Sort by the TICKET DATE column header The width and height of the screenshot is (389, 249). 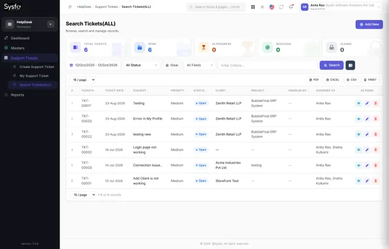114,90
